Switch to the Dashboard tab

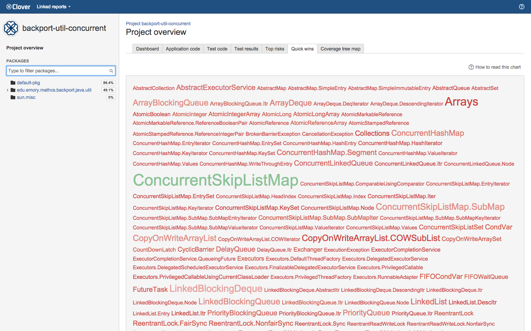point(147,49)
